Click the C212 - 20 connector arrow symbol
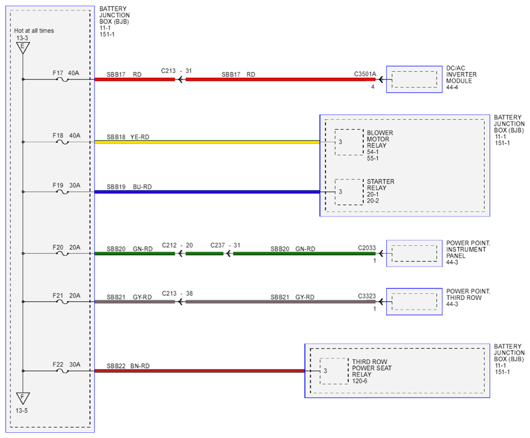Image resolution: width=530 pixels, height=438 pixels. coord(181,253)
